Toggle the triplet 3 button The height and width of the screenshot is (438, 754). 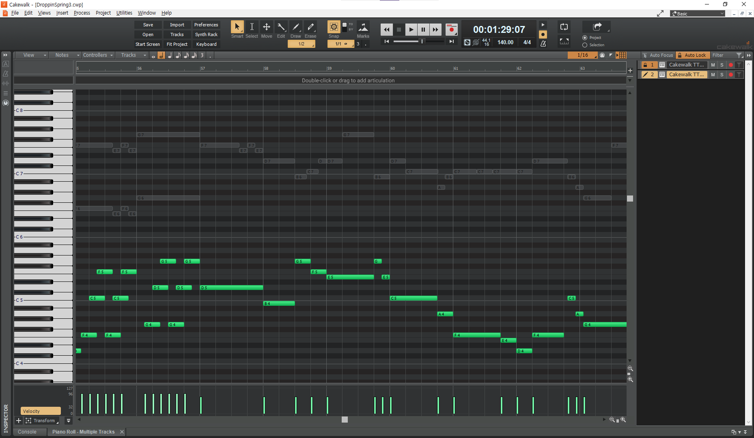tap(202, 56)
